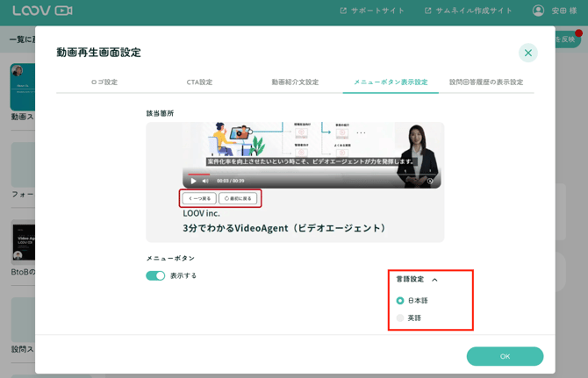Open the CTA設定 tab
Viewport: 588px width, 378px height.
tap(199, 82)
